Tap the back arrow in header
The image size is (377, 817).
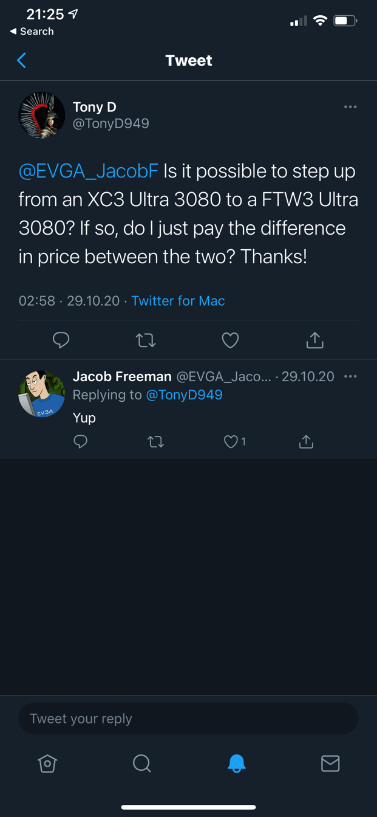coord(22,60)
